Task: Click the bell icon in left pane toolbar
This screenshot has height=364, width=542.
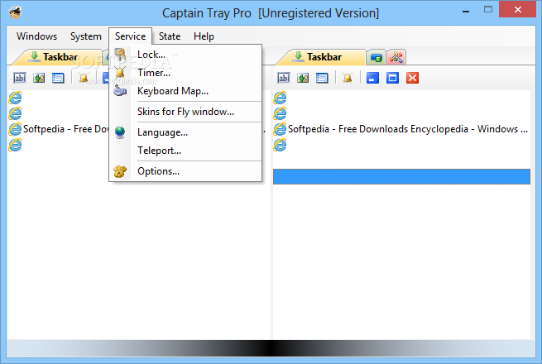Action: 84,78
